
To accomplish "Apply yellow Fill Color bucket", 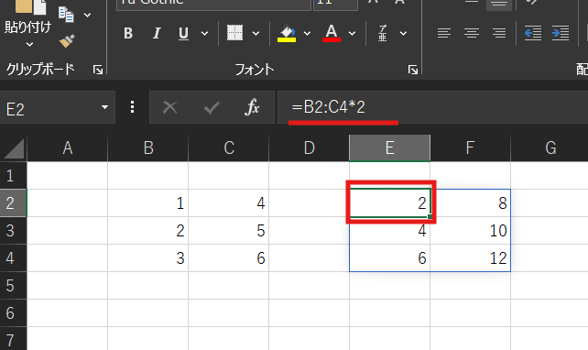I will (x=287, y=33).
